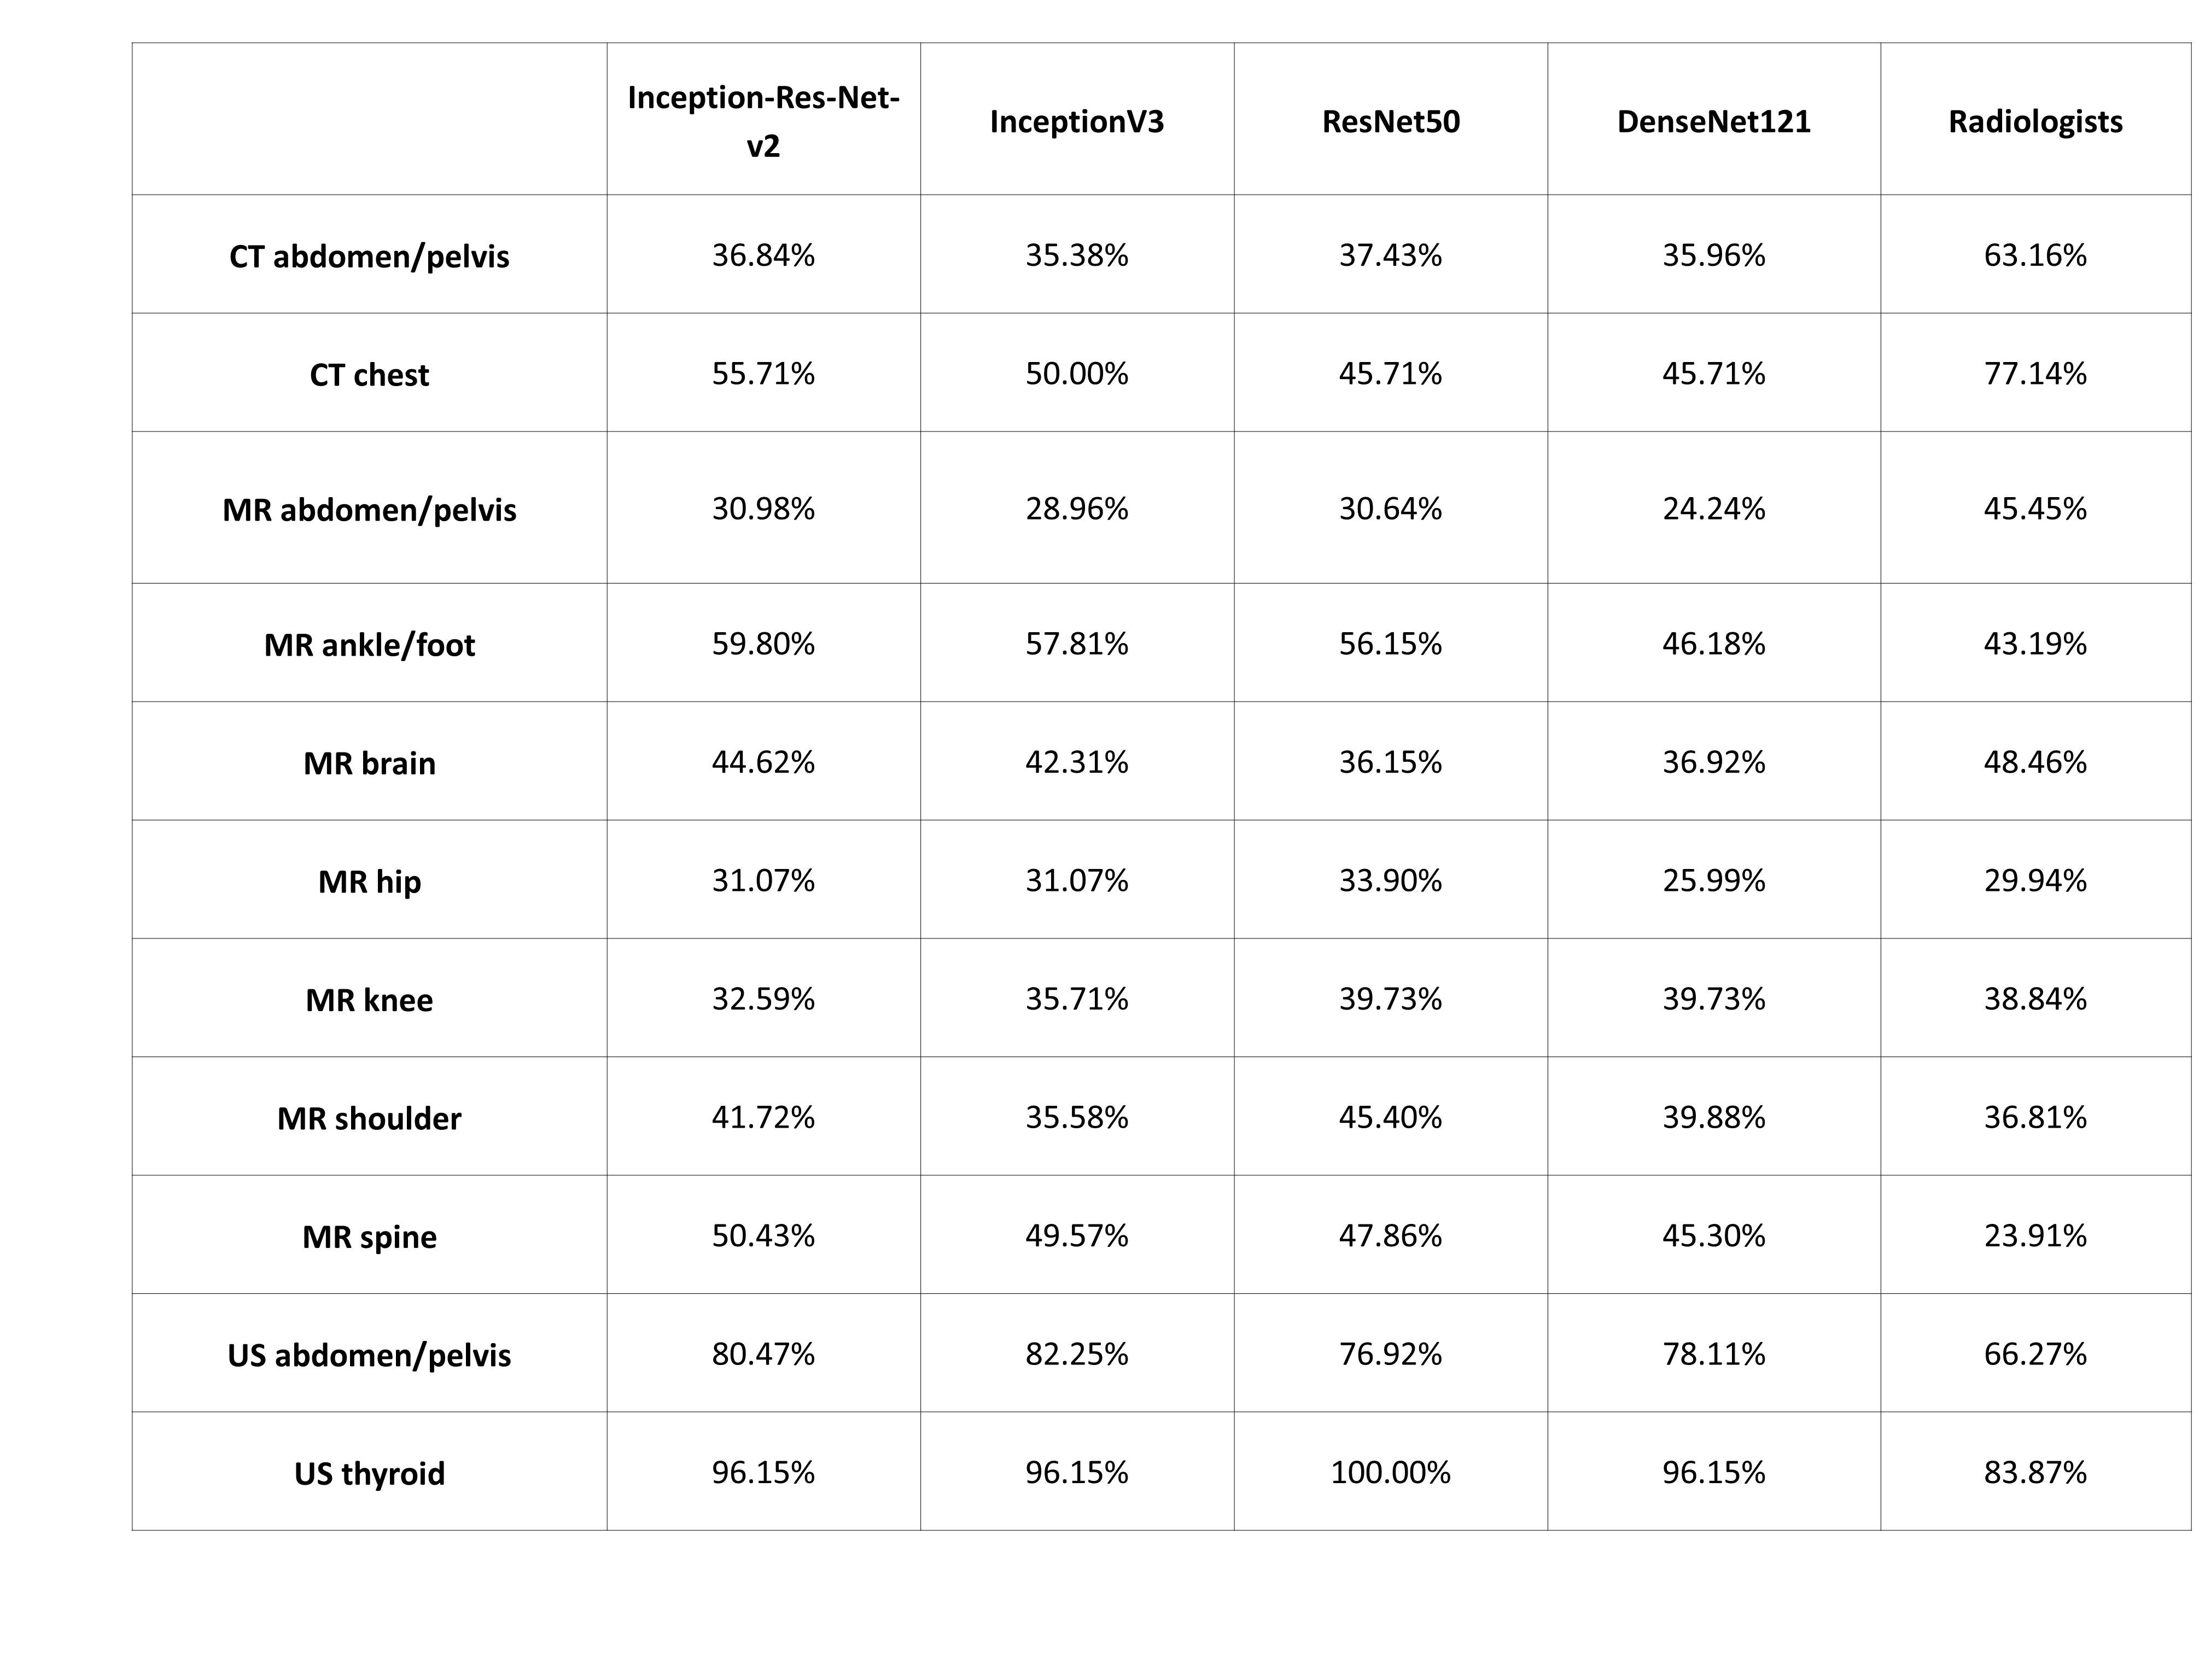Click the US thyroid row label

coord(369,1473)
